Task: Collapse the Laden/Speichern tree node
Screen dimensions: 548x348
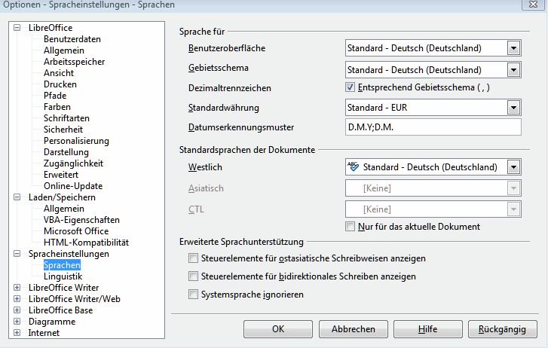Action: (x=17, y=197)
